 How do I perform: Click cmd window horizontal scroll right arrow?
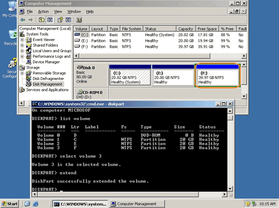click(225, 194)
